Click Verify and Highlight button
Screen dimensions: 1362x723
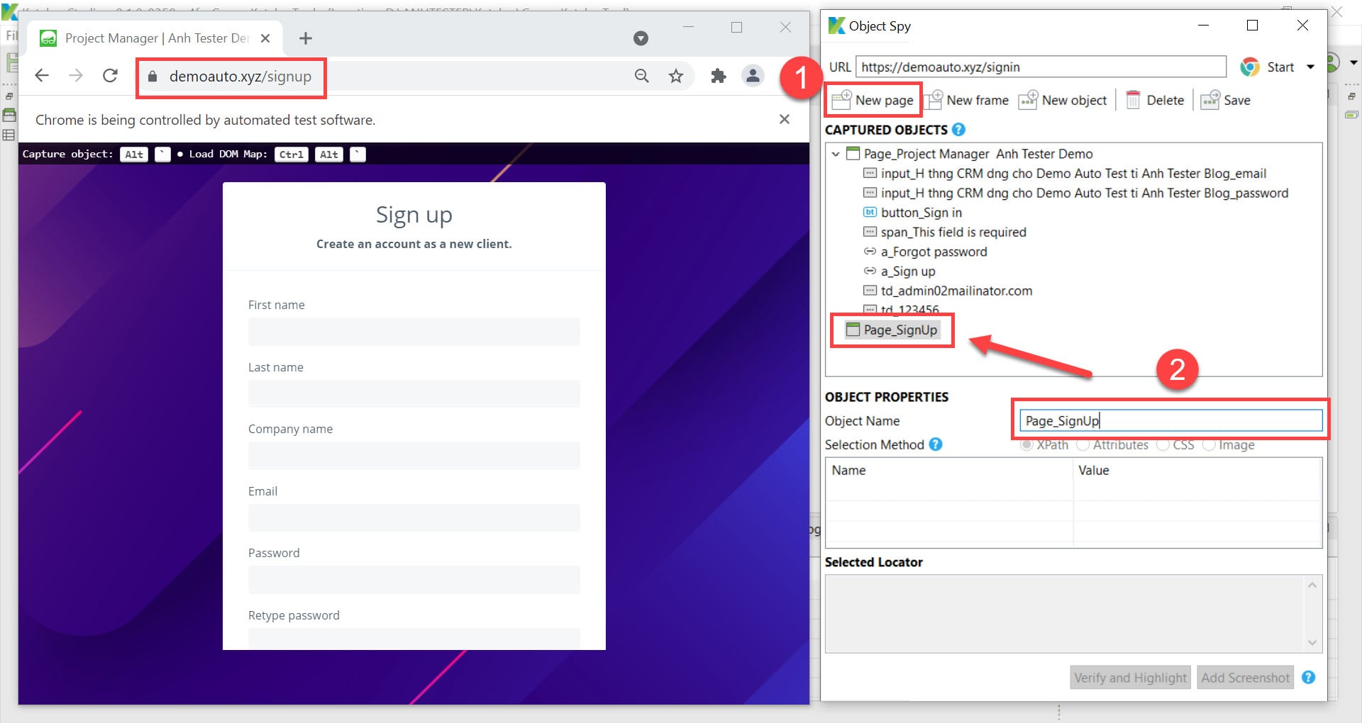1130,678
